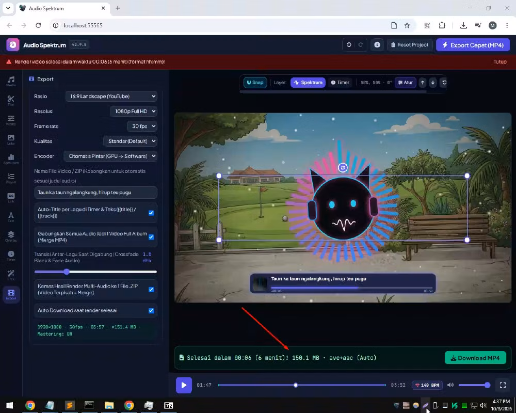The image size is (516, 413).
Task: Open a new browser tab
Action: 118,8
